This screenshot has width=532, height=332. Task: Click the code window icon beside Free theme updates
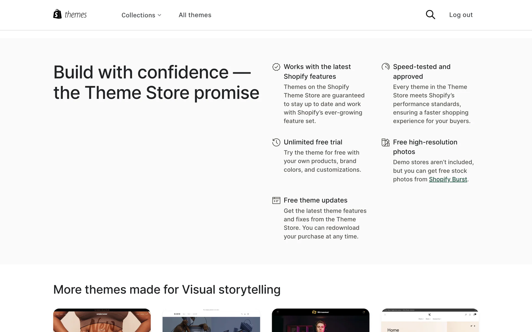(x=276, y=200)
